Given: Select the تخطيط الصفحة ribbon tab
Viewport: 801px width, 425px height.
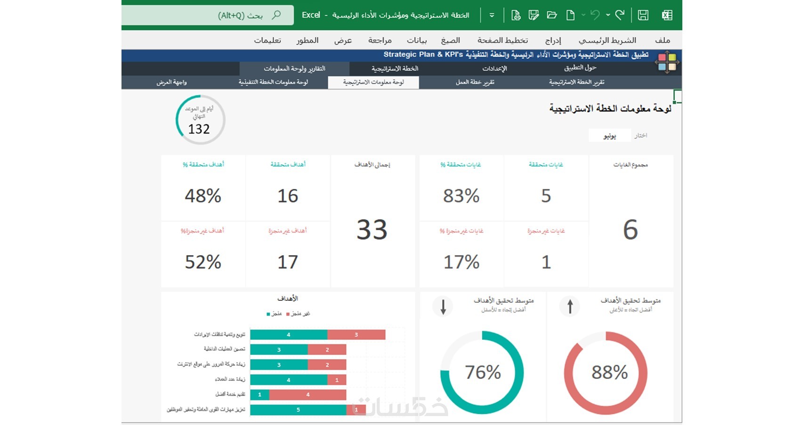Looking at the screenshot, I should point(502,40).
